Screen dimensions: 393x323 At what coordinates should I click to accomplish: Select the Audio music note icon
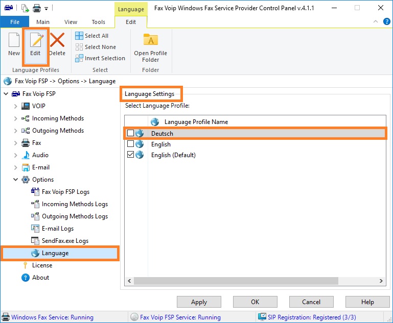click(26, 155)
